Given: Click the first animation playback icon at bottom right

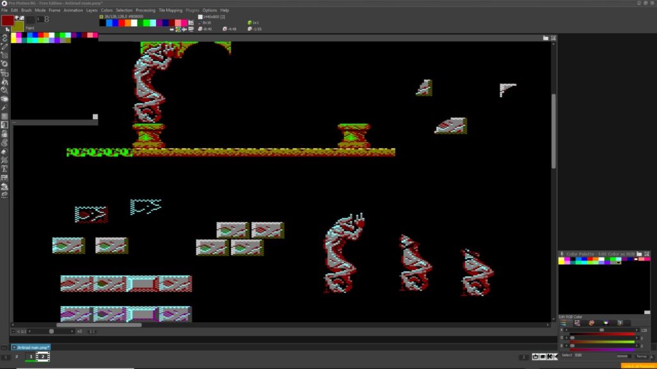Looking at the screenshot, I should pos(536,357).
